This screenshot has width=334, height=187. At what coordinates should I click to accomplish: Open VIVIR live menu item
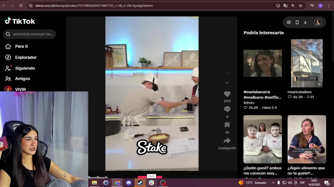20,89
